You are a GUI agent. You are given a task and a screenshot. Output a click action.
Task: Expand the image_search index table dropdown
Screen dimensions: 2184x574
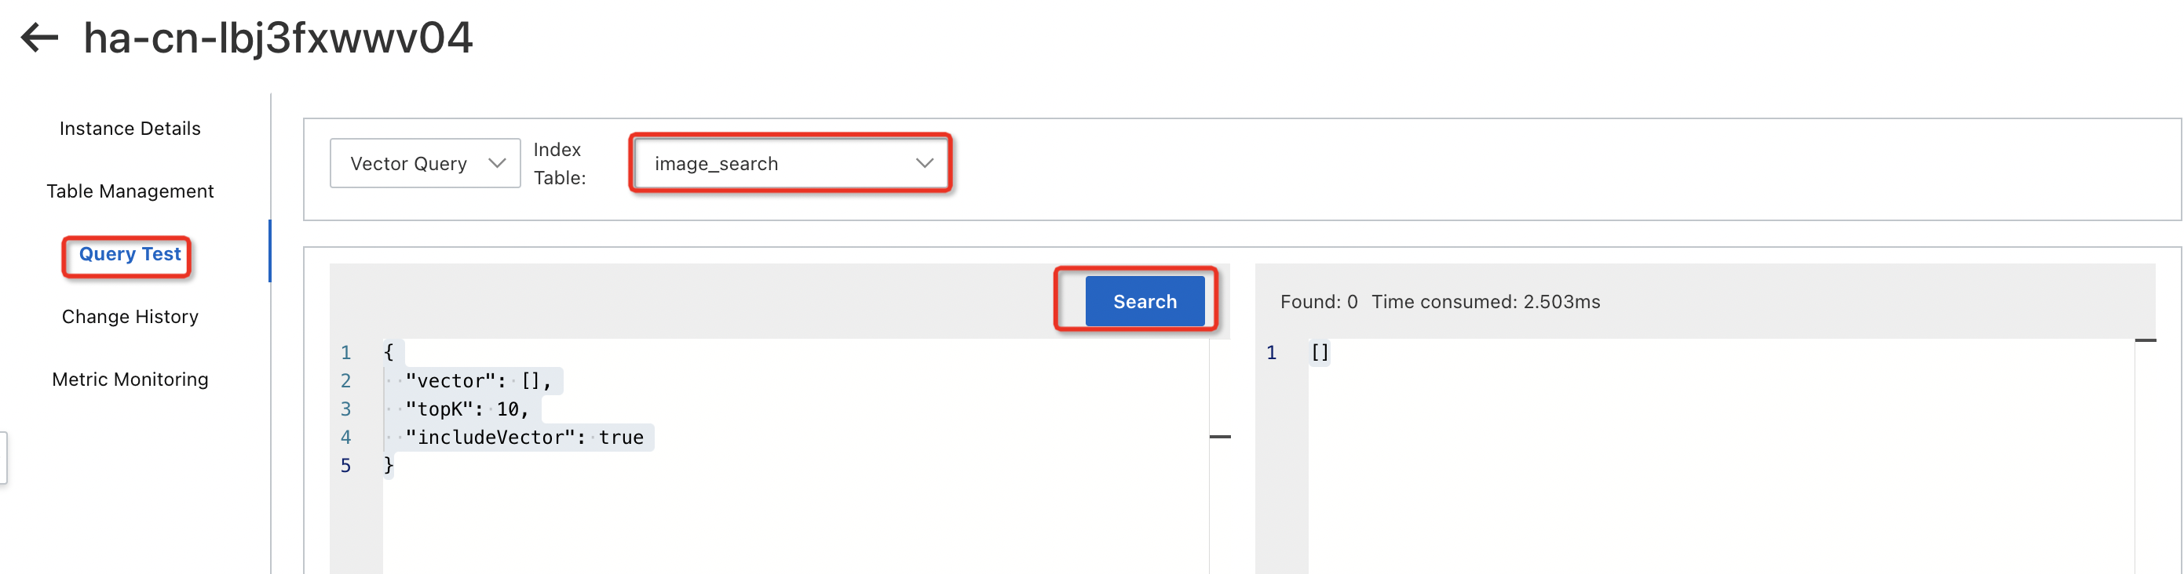pos(791,163)
